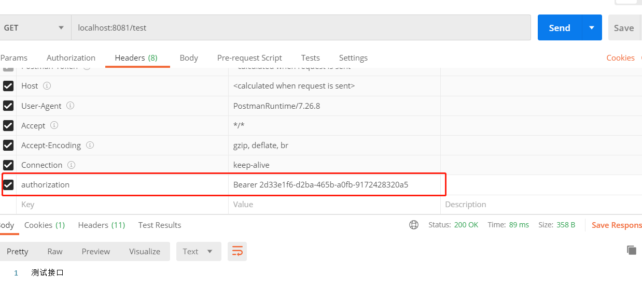Screen dimensions: 642x304
Task: Open the response Headers (11) tab
Action: (102, 225)
